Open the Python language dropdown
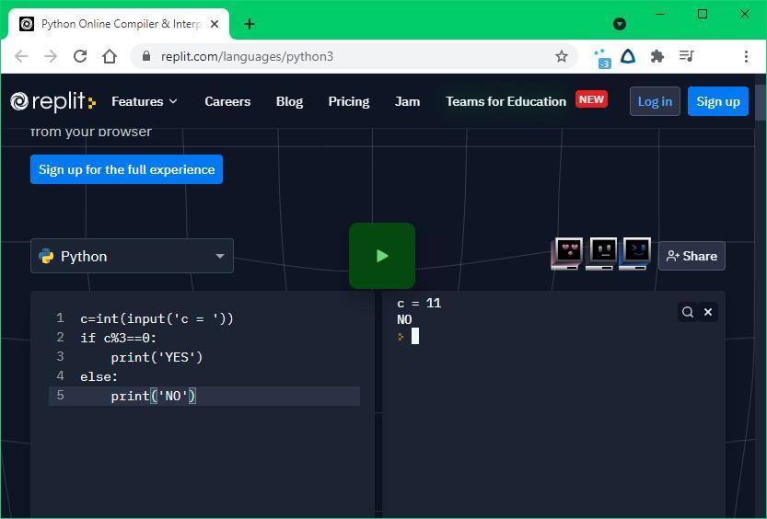The height and width of the screenshot is (519, 767). pyautogui.click(x=132, y=256)
